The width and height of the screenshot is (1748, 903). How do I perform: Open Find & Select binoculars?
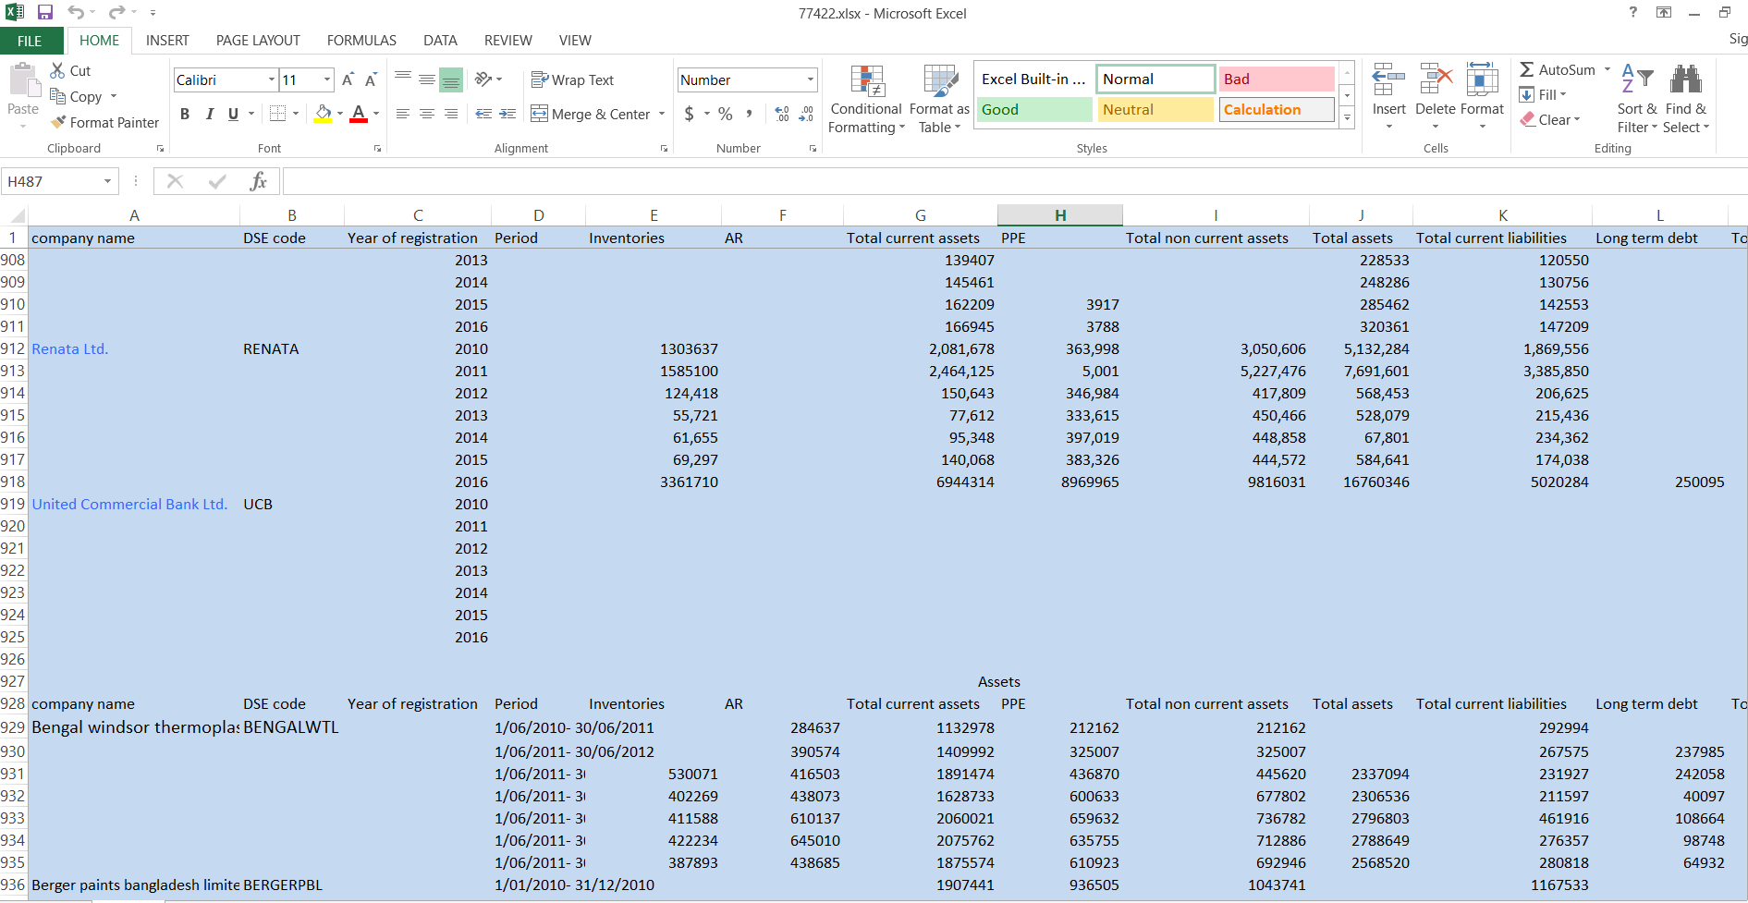(x=1685, y=80)
